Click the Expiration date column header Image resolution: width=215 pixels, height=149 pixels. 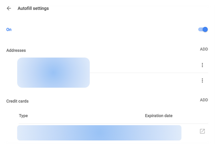[159, 116]
